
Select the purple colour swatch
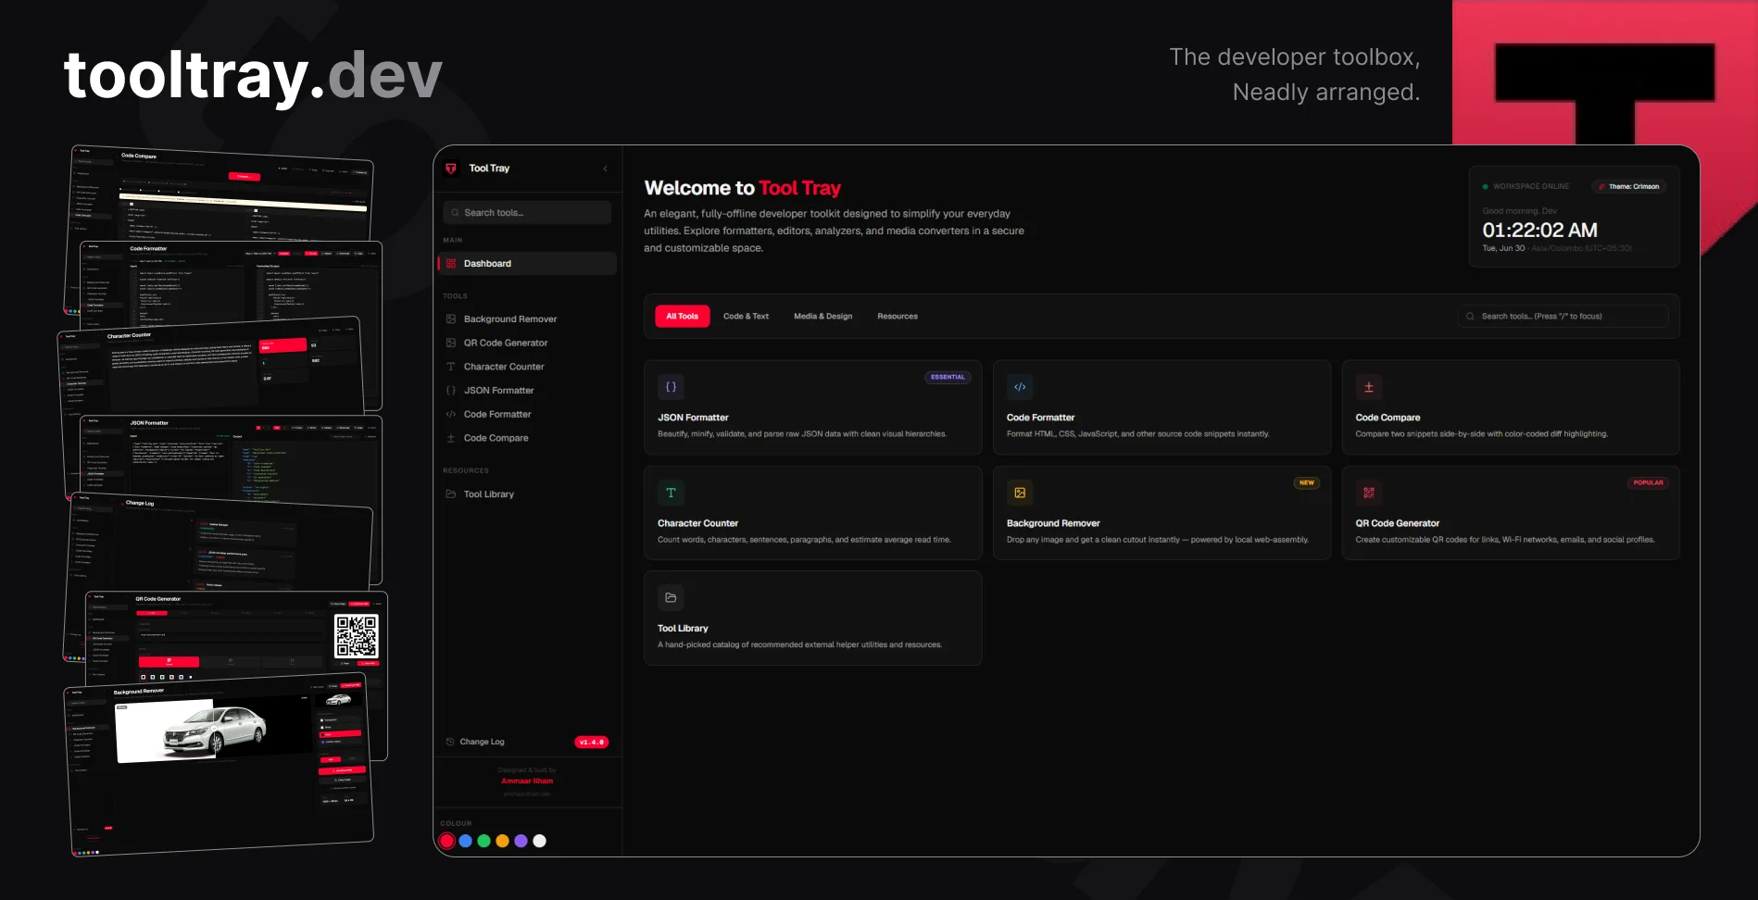[x=521, y=841]
